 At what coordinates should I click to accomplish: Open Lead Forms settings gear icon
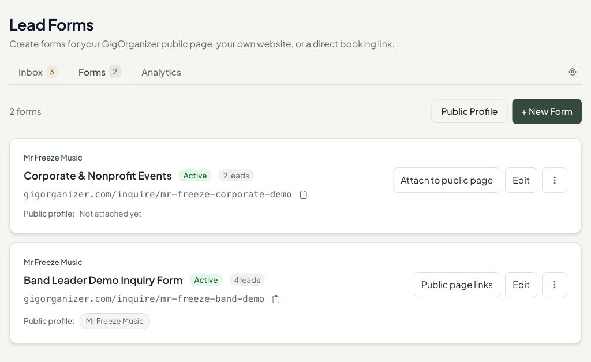pos(572,72)
